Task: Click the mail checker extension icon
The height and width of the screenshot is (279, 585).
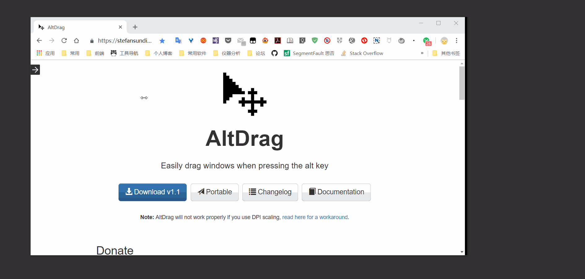Action: (x=241, y=41)
